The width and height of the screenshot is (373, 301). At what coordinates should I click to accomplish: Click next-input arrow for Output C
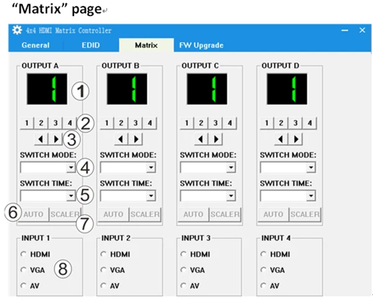[x=216, y=139]
